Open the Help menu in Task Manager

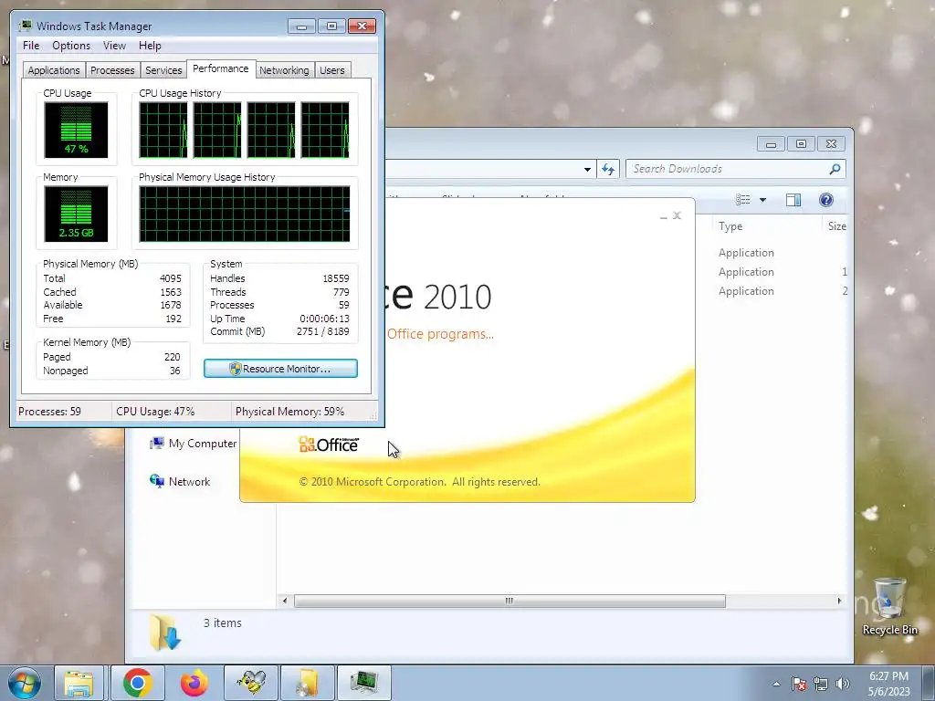click(x=150, y=46)
